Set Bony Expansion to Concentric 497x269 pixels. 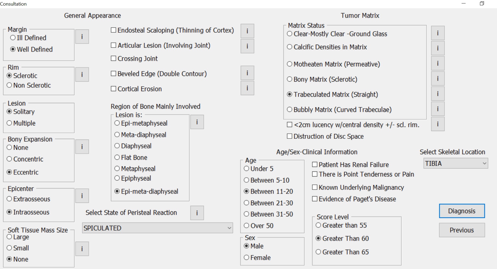[25, 159]
